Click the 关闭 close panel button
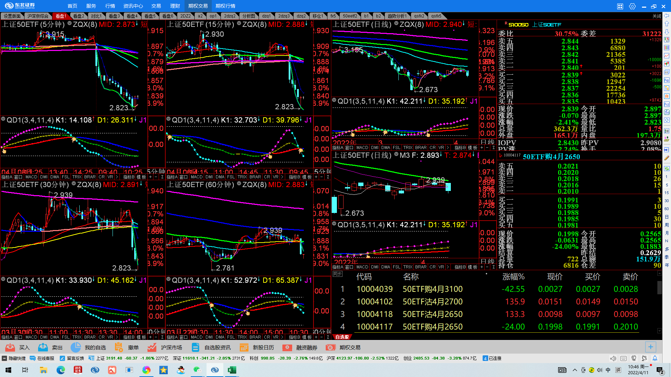The width and height of the screenshot is (671, 377). coord(657,16)
